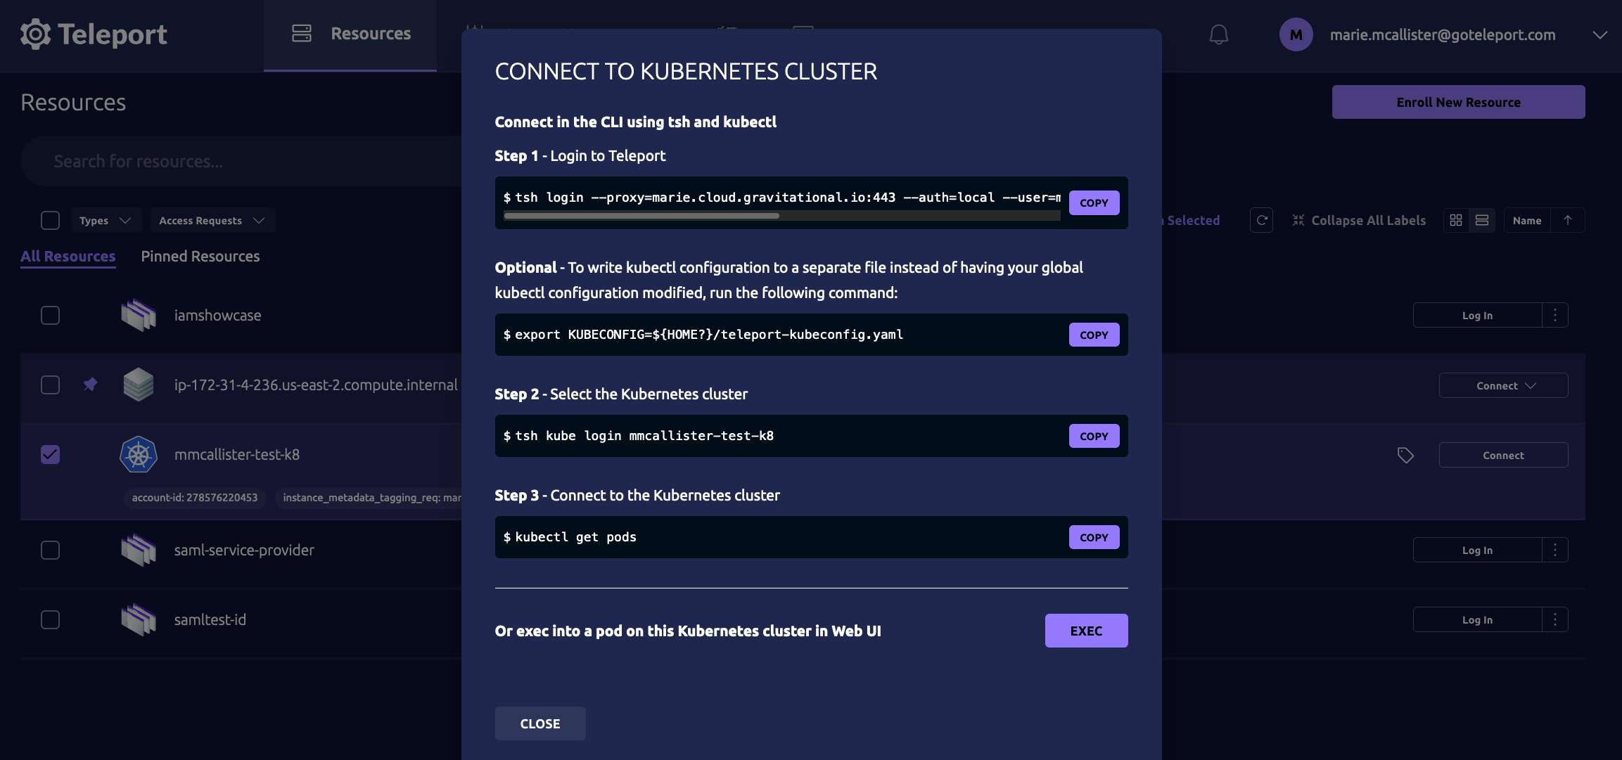Screen dimensions: 1622x760
Task: Click COPY for the tsh kube login command
Action: 1093,435
